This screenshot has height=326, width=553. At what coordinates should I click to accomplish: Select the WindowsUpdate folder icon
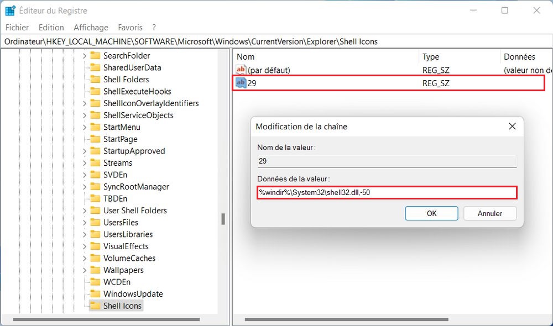click(x=95, y=294)
